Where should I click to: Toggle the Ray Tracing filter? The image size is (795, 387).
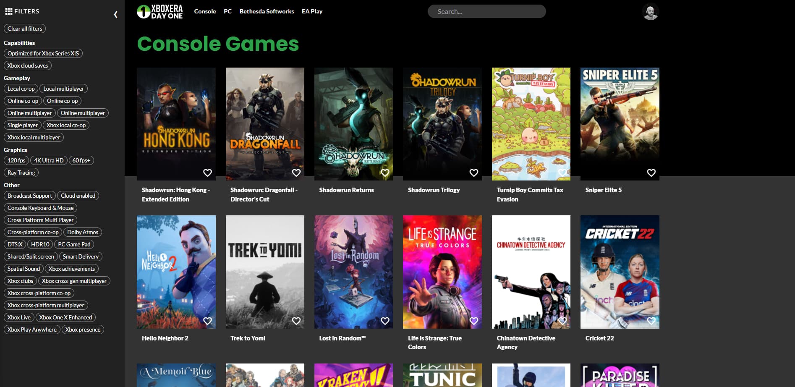pyautogui.click(x=21, y=173)
